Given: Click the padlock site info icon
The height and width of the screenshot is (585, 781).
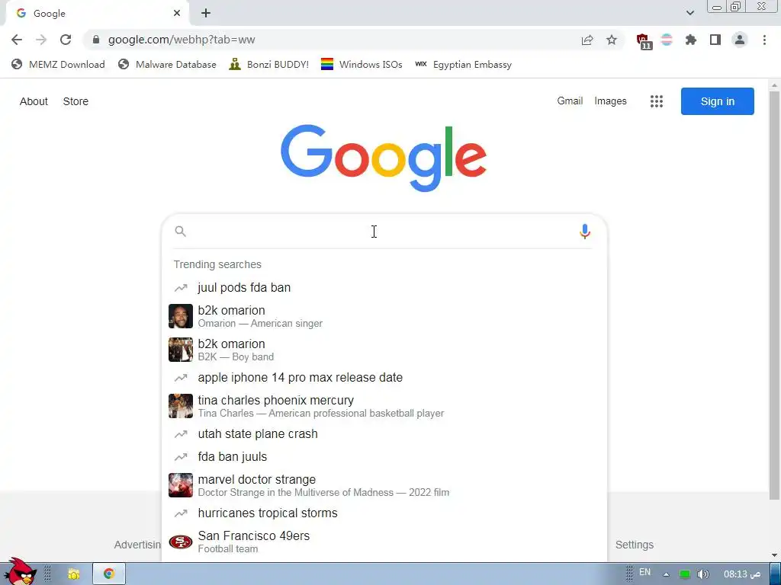Looking at the screenshot, I should 96,40.
